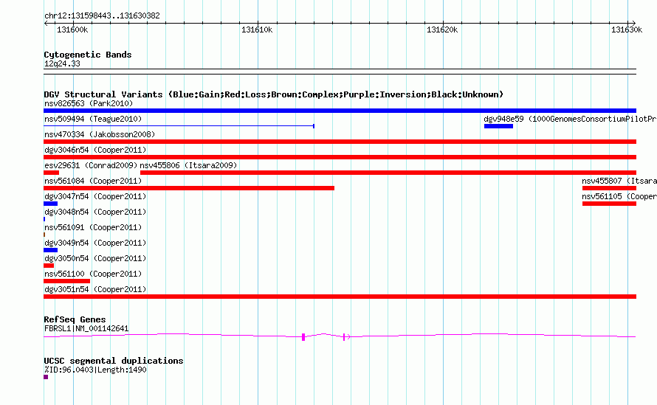Viewport: 657px width, 405px height.
Task: Select the nsv561084 (Cooper2011) label
Action: coord(93,181)
